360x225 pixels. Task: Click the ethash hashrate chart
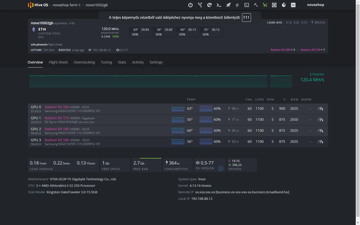pyautogui.click(x=160, y=81)
